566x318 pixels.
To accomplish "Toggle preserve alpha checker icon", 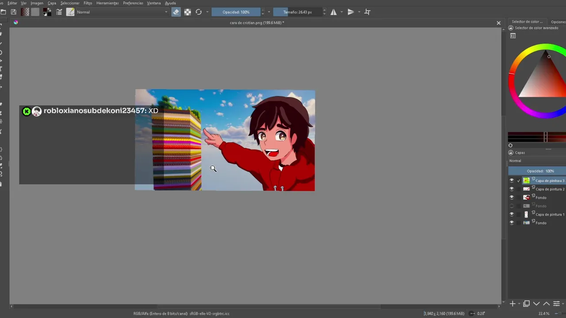I will click(187, 12).
